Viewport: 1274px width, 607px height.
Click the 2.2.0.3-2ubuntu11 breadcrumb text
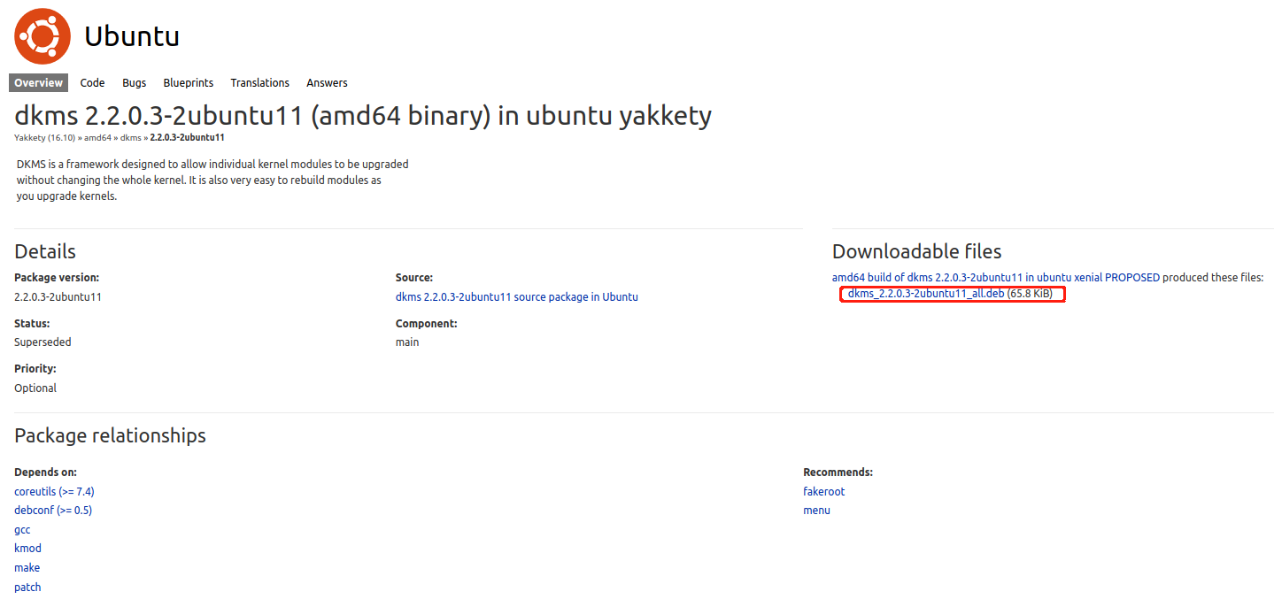187,138
